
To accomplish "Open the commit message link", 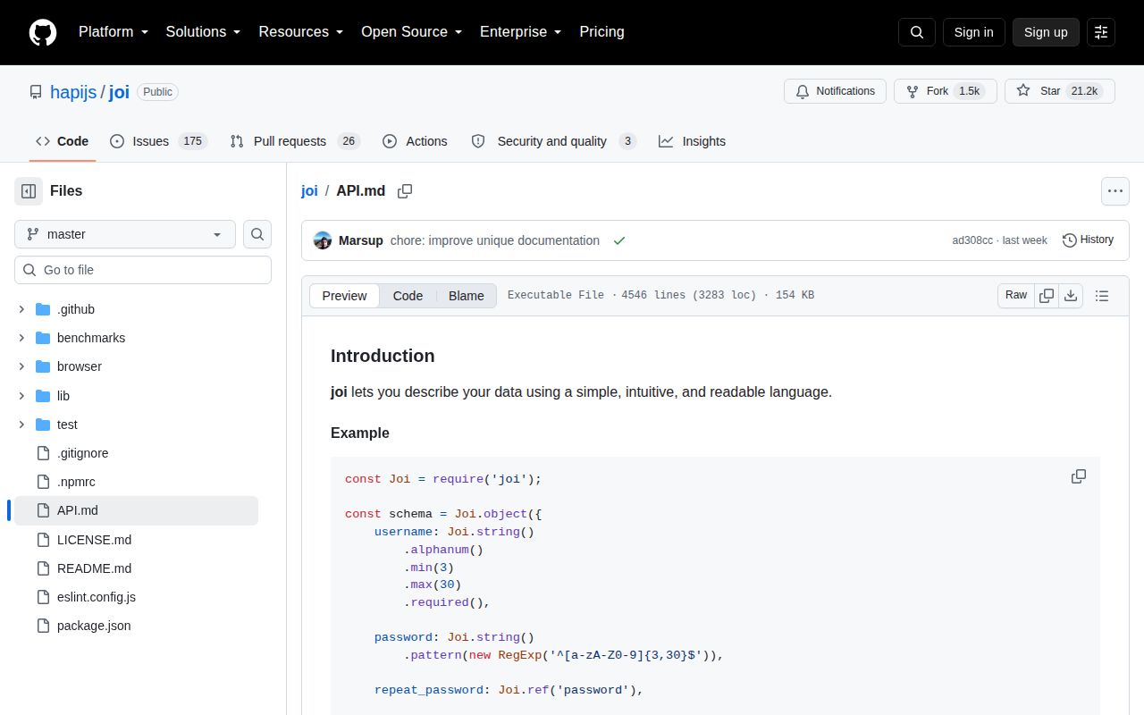I will 495,240.
